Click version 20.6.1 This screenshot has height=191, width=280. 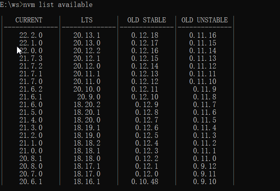tap(31, 182)
